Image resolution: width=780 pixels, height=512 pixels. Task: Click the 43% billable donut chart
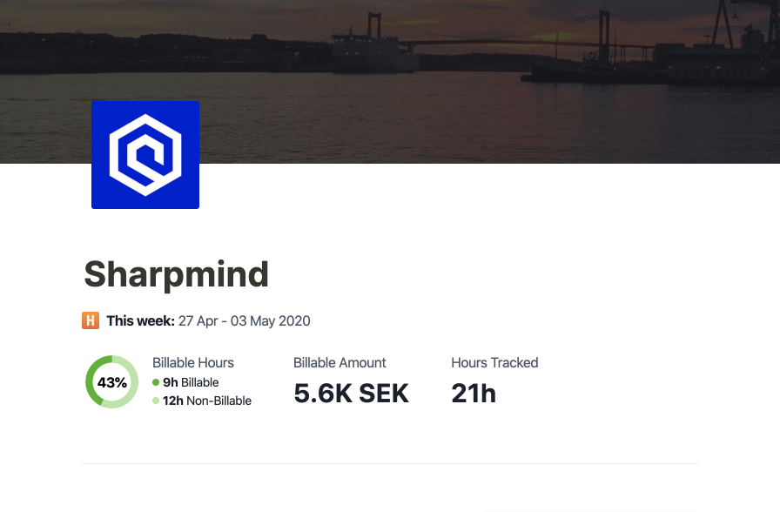click(112, 381)
